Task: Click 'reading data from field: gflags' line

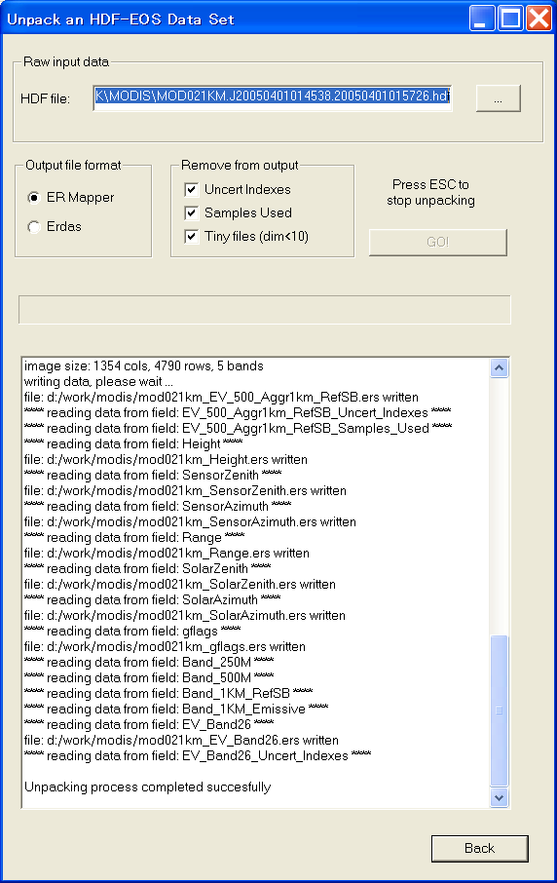Action: [x=132, y=631]
